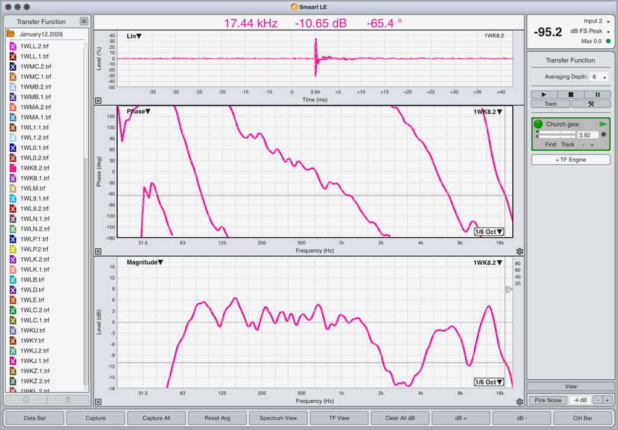This screenshot has height=430, width=618.
Task: Close the impulse response pane
Action: click(98, 101)
